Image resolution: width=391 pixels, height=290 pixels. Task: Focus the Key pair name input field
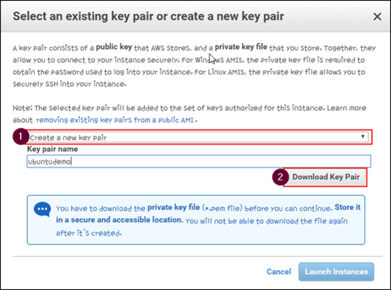click(199, 161)
